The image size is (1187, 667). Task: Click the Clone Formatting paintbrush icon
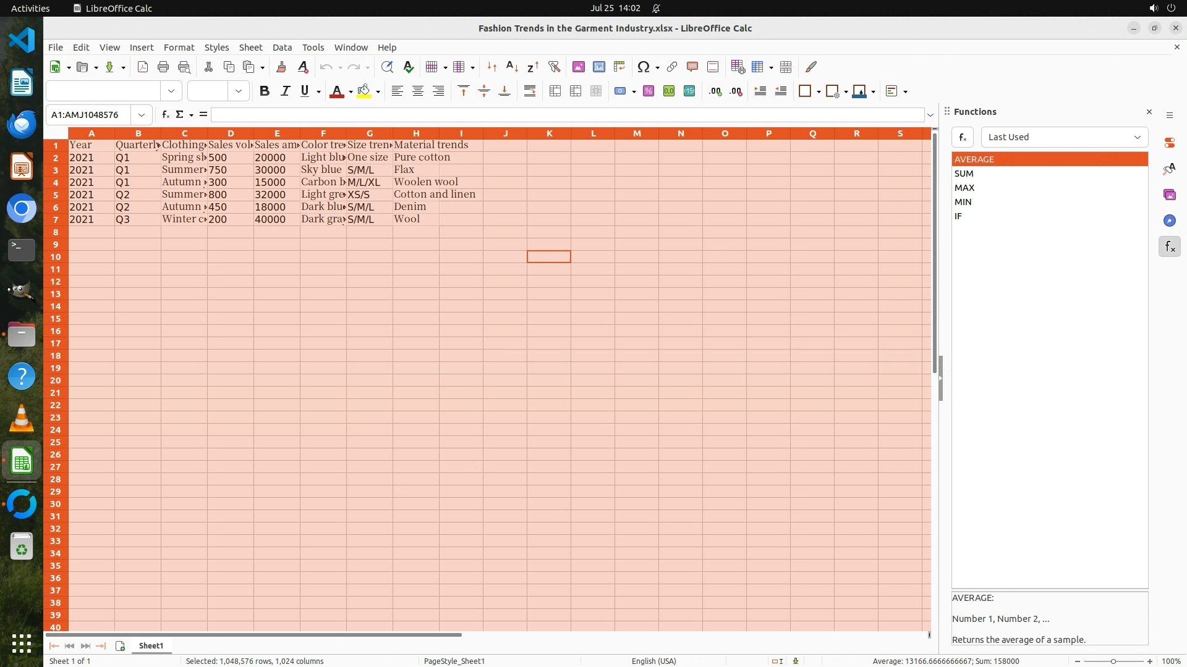coord(281,67)
